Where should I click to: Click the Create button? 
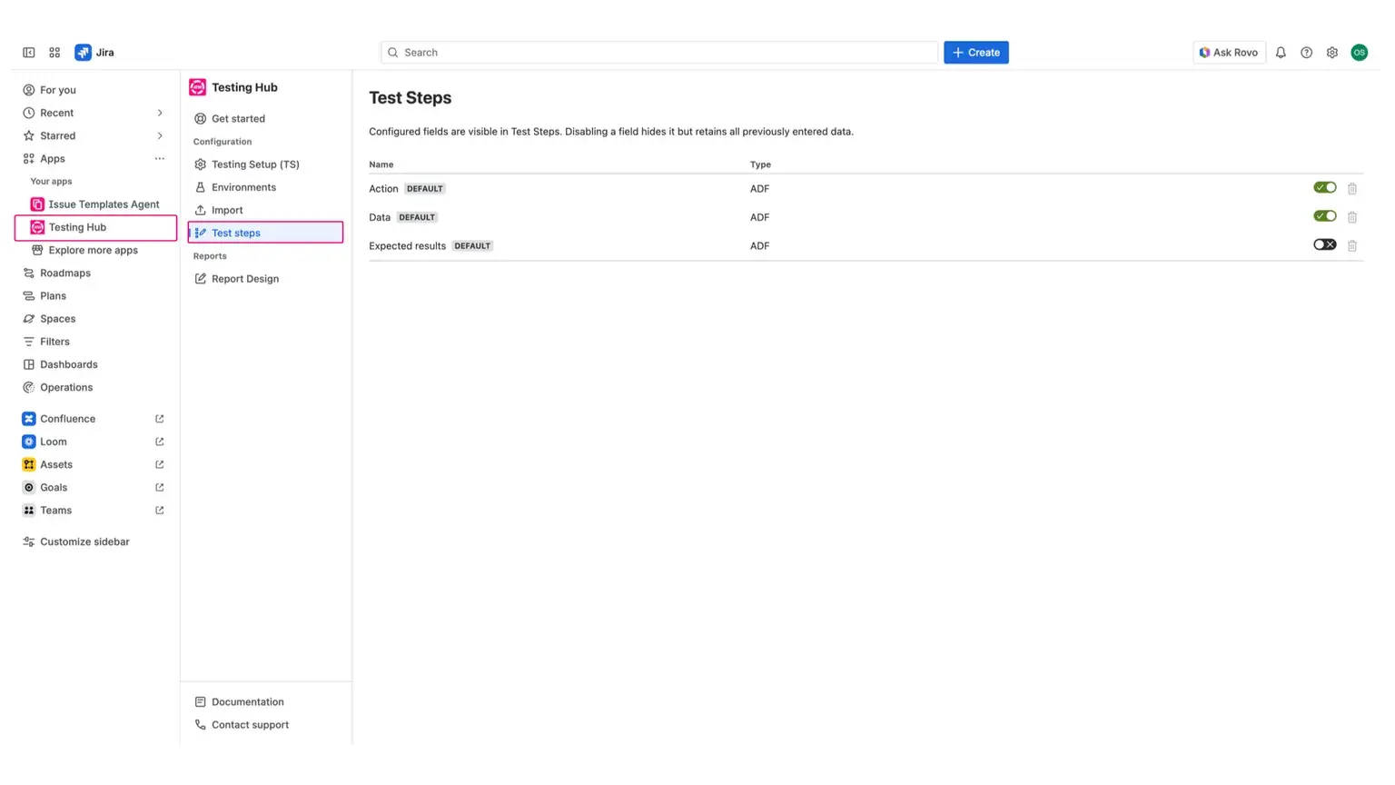[x=975, y=52]
